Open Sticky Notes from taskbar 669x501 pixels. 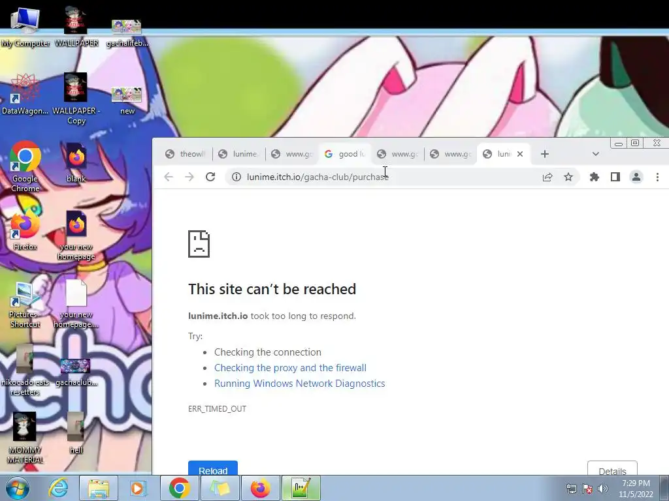tap(220, 488)
